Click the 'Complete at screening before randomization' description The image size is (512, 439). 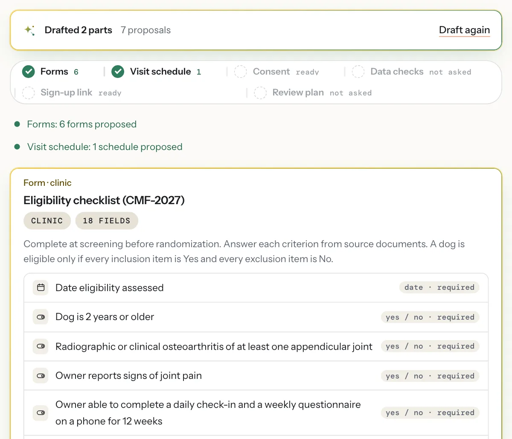pos(244,251)
